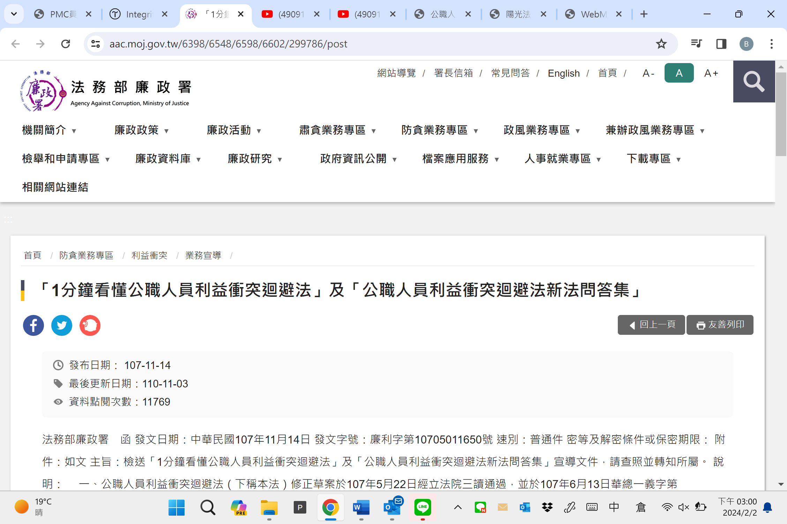Viewport: 787px width, 524px height.
Task: Open LINE from the taskbar
Action: pos(422,507)
